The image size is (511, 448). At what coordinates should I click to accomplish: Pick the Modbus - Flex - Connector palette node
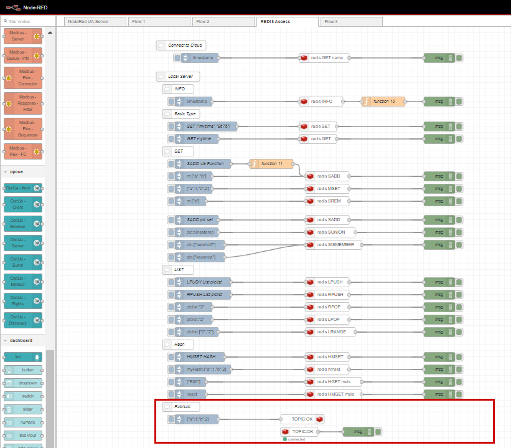click(23, 78)
